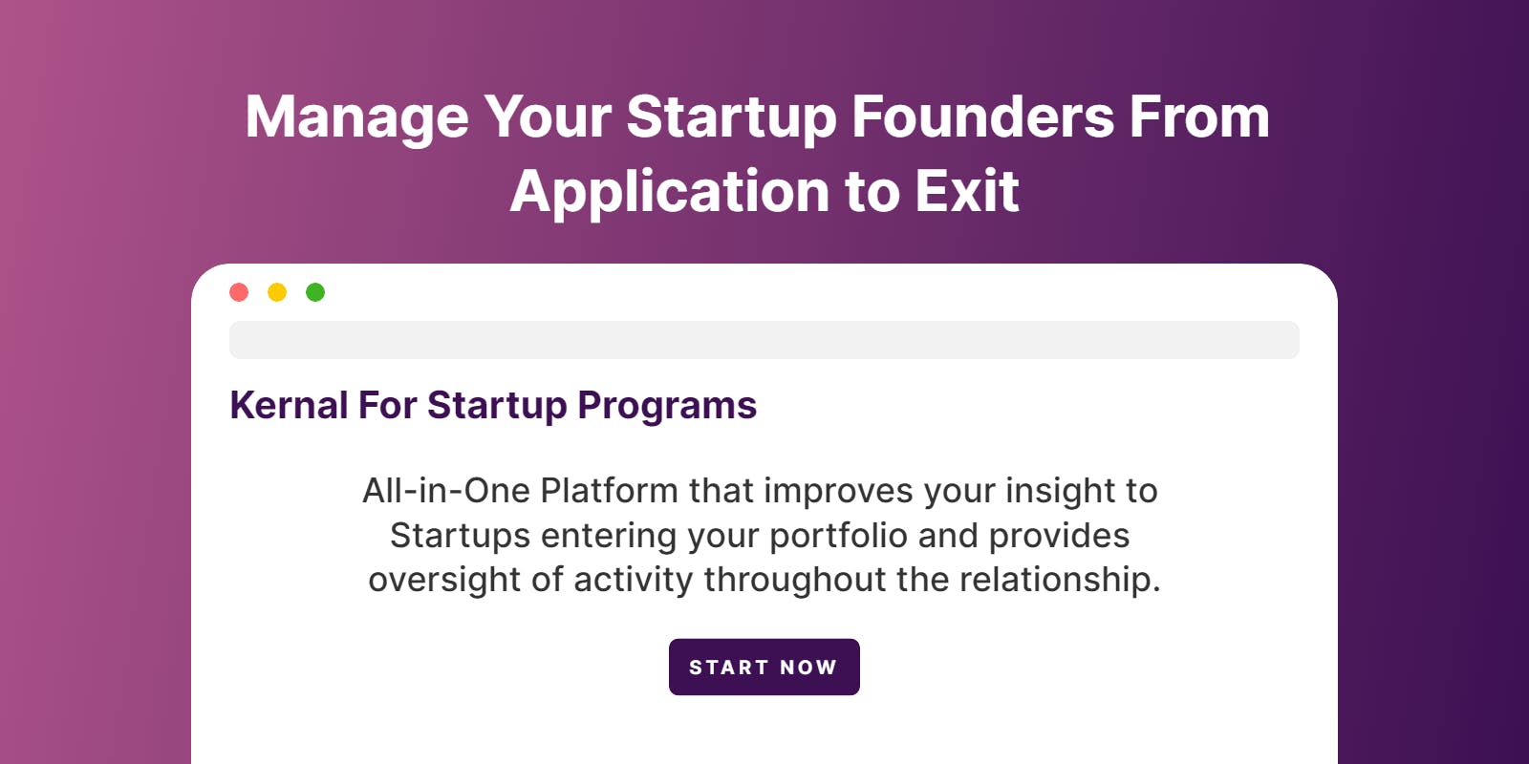This screenshot has width=1529, height=764.
Task: Click the red close dot
Action: click(x=239, y=292)
